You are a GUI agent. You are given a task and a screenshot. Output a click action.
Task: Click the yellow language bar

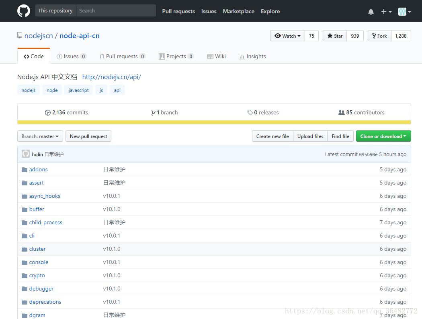tap(214, 122)
